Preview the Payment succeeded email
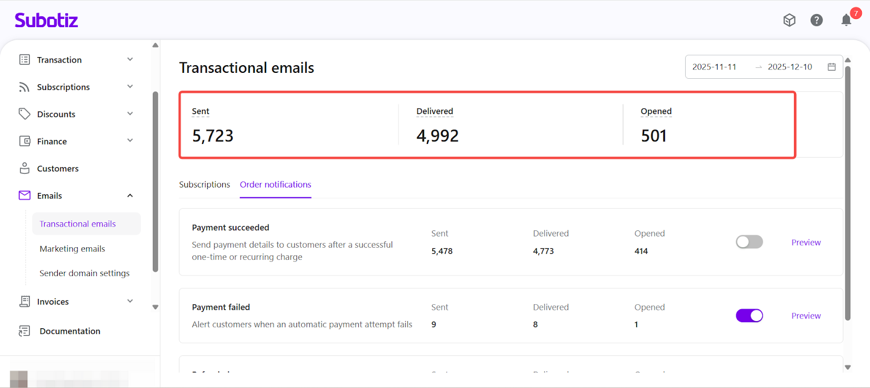Viewport: 870px width, 388px height. click(x=806, y=242)
